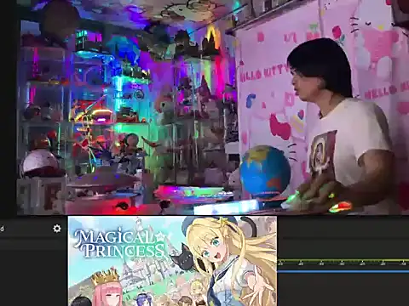This screenshot has height=306, width=409.
Task: Click the Magical Princess game image
Action: [173, 261]
